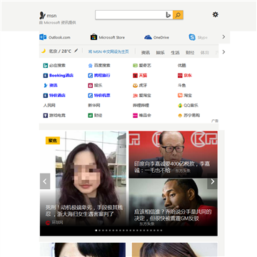Image resolution: width=257 pixels, height=257 pixels.
Task: Open the 京东 red icon link
Action: tap(180, 76)
